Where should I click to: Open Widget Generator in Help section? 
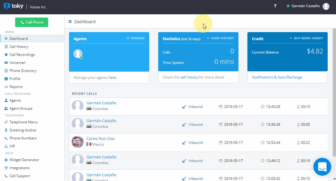(x=24, y=160)
